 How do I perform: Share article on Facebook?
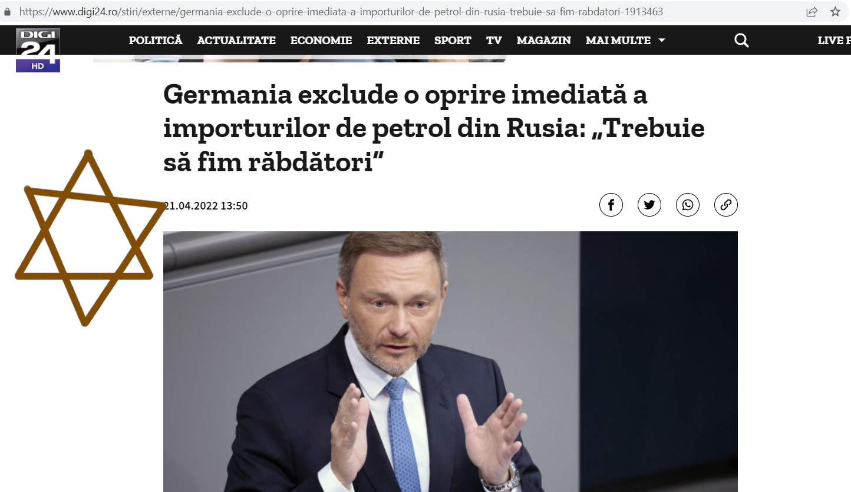[611, 205]
